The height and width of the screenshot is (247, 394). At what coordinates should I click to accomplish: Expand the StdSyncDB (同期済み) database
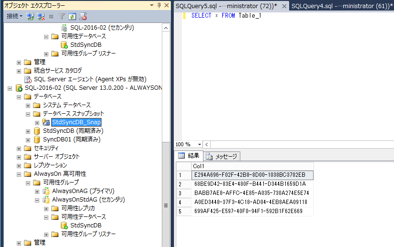tap(28, 131)
